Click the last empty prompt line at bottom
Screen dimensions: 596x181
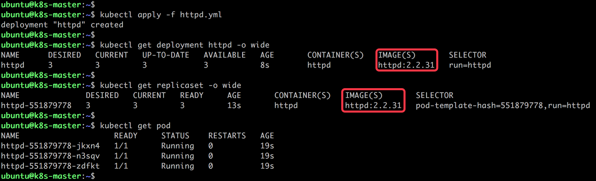pyautogui.click(x=48, y=176)
